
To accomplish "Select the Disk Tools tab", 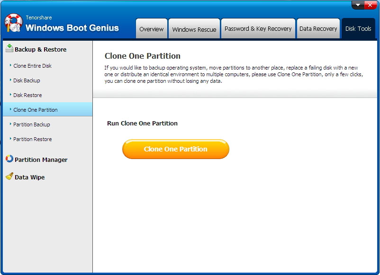I will pos(358,28).
